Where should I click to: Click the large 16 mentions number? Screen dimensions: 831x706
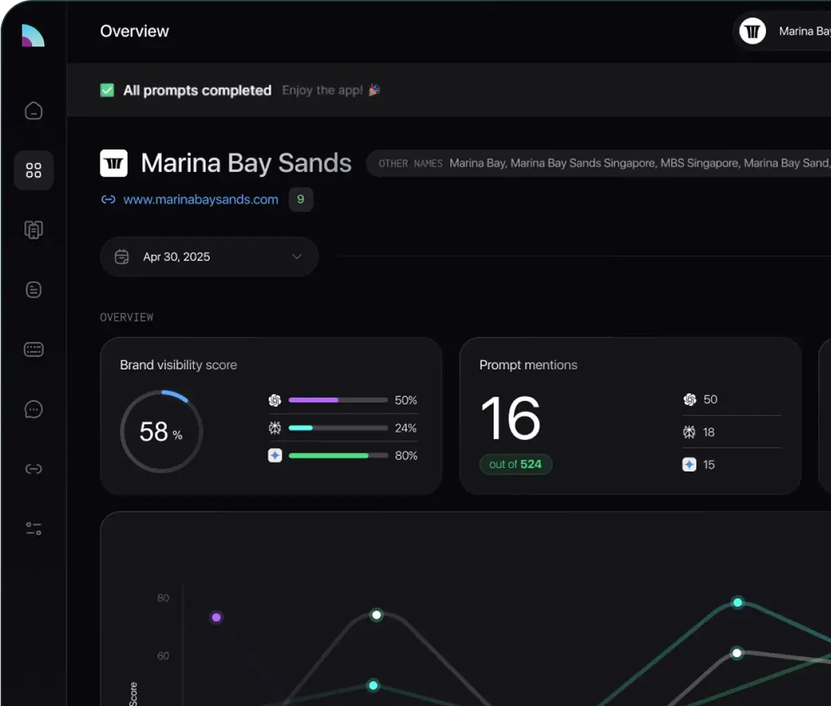pos(511,418)
